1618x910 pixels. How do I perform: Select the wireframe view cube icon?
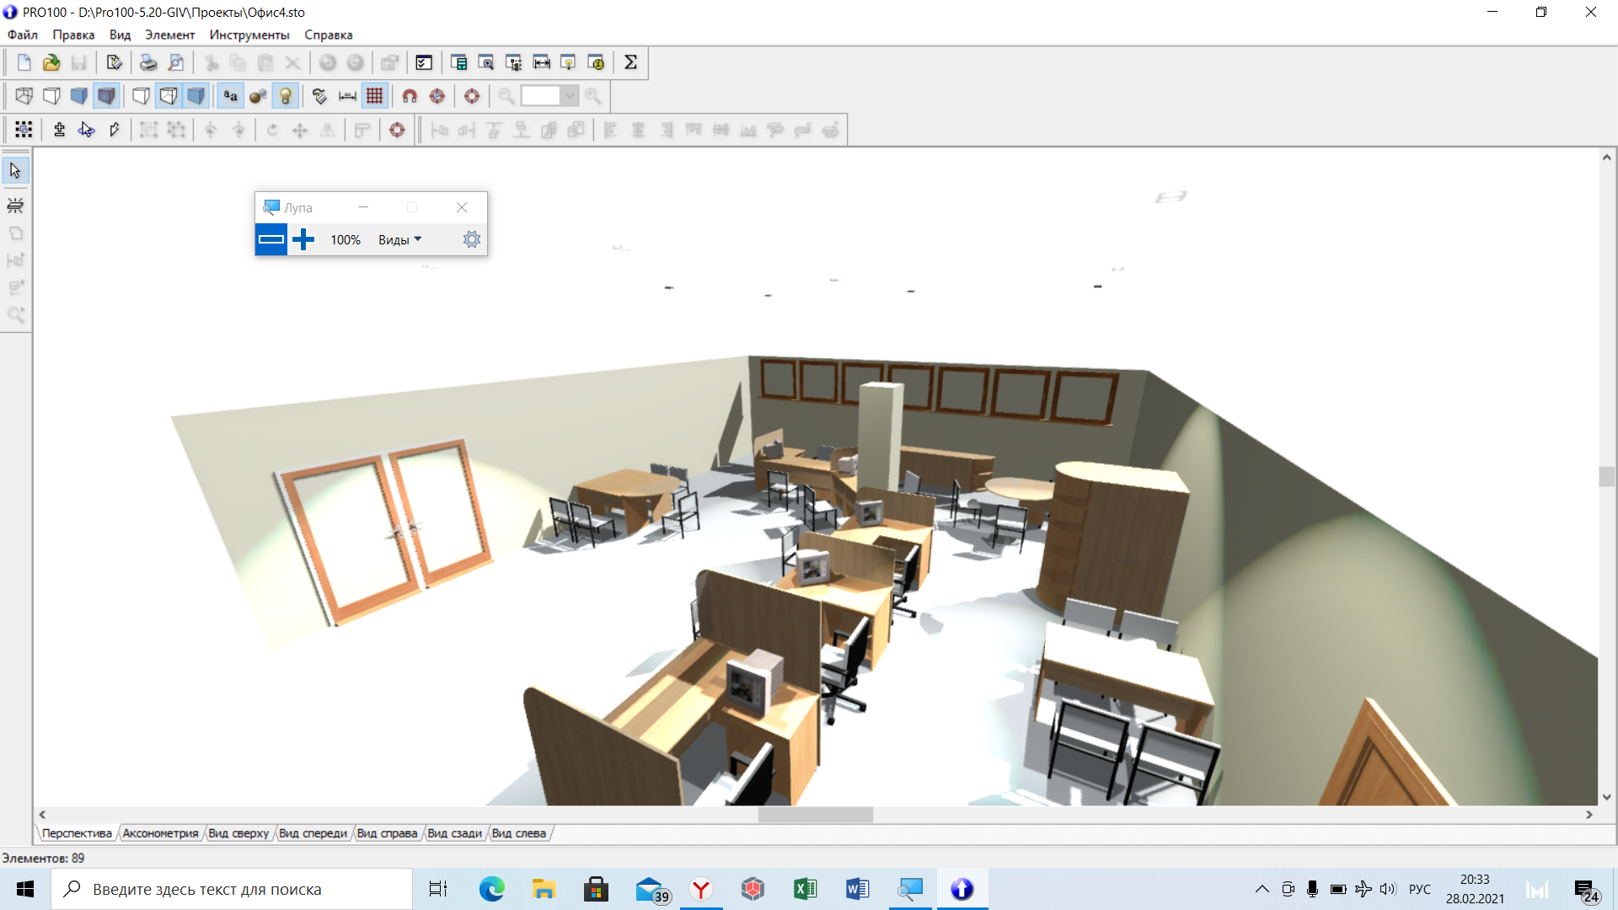pyautogui.click(x=24, y=96)
